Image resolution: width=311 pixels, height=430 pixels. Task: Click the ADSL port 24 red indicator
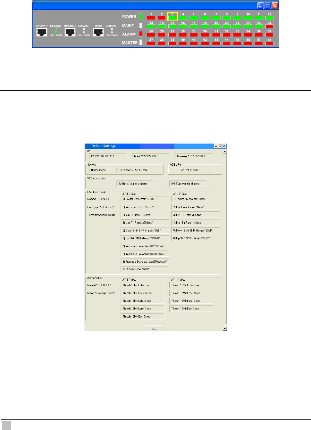click(x=269, y=26)
